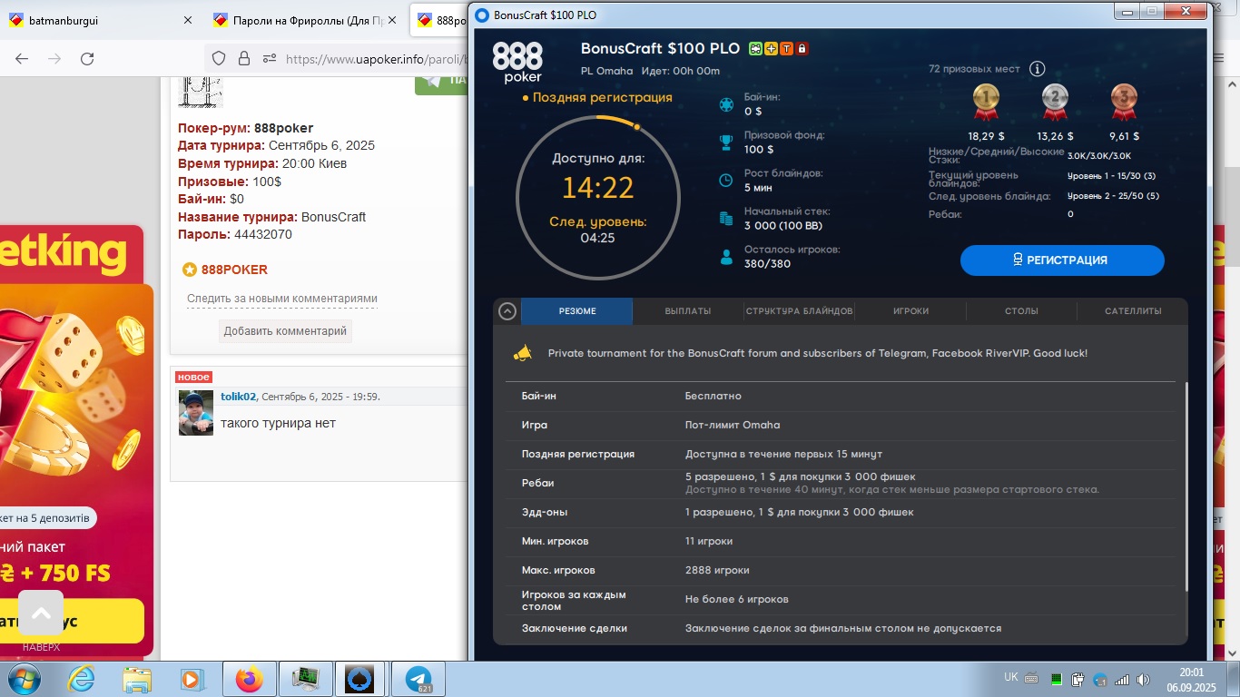Reload the page in Firefox
Image resolution: width=1240 pixels, height=697 pixels.
point(87,58)
